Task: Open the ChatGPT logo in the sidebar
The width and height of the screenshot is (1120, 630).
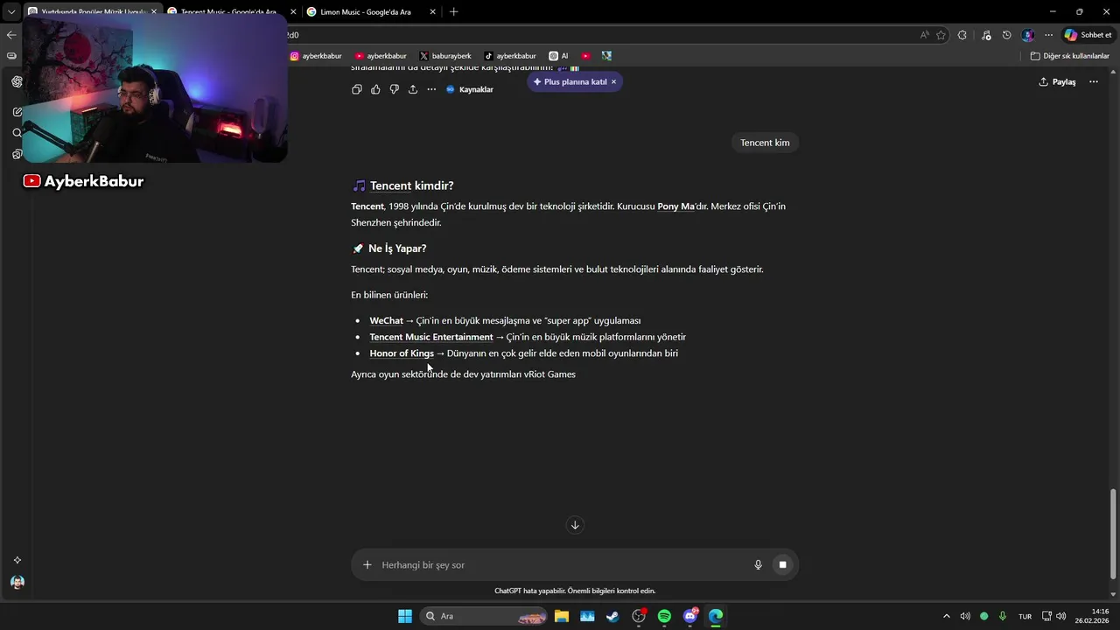Action: point(17,81)
